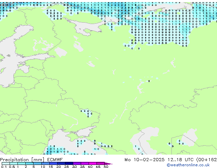217x168 pixels.
Task: Click the legend swatch between 0.5 and 1
Action: coord(14,164)
